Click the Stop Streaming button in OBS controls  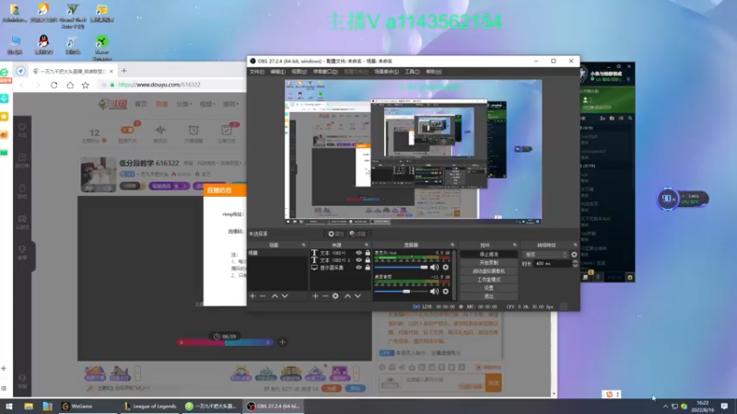tap(489, 255)
